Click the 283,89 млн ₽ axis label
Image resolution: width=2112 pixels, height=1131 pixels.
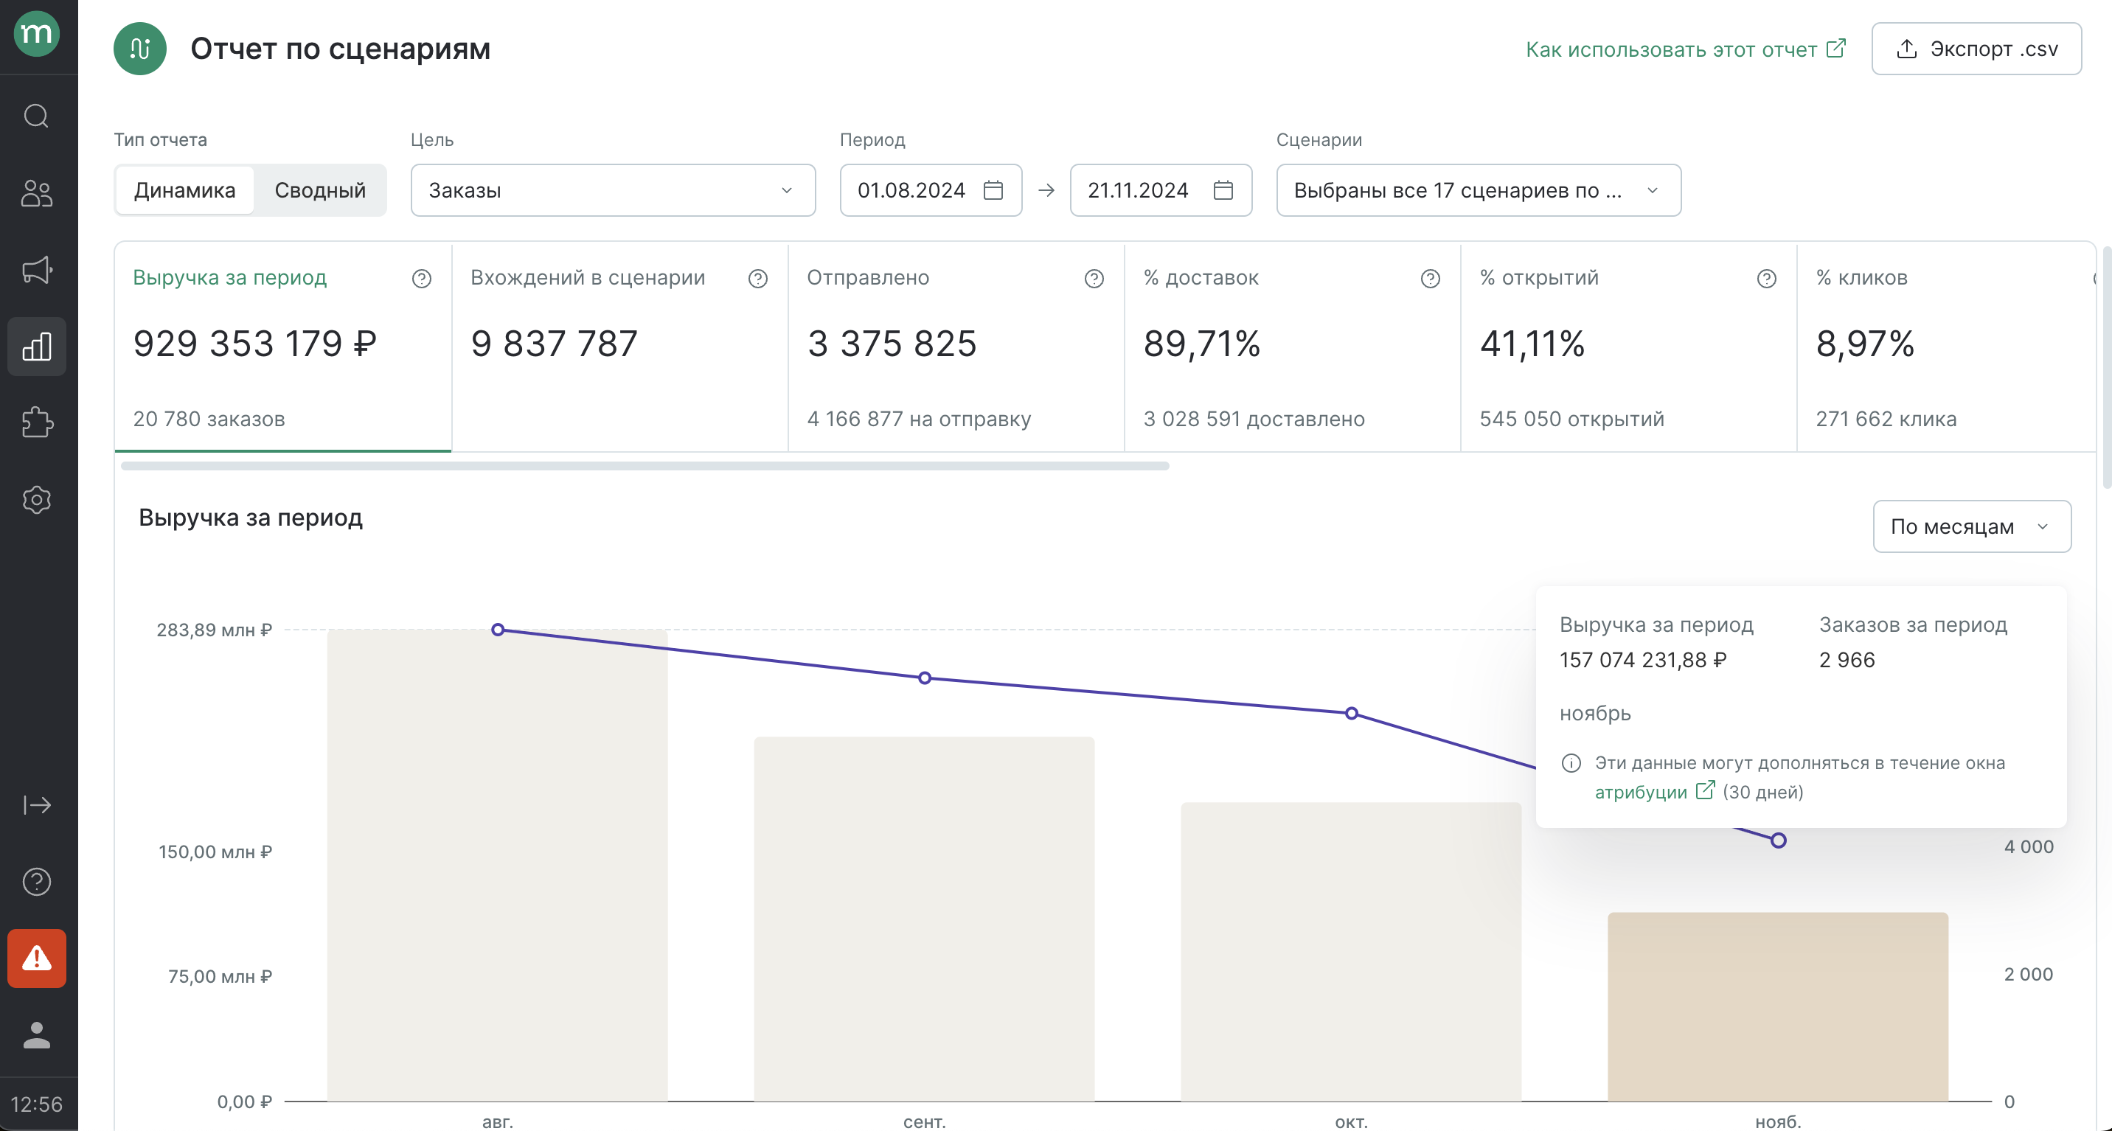214,630
